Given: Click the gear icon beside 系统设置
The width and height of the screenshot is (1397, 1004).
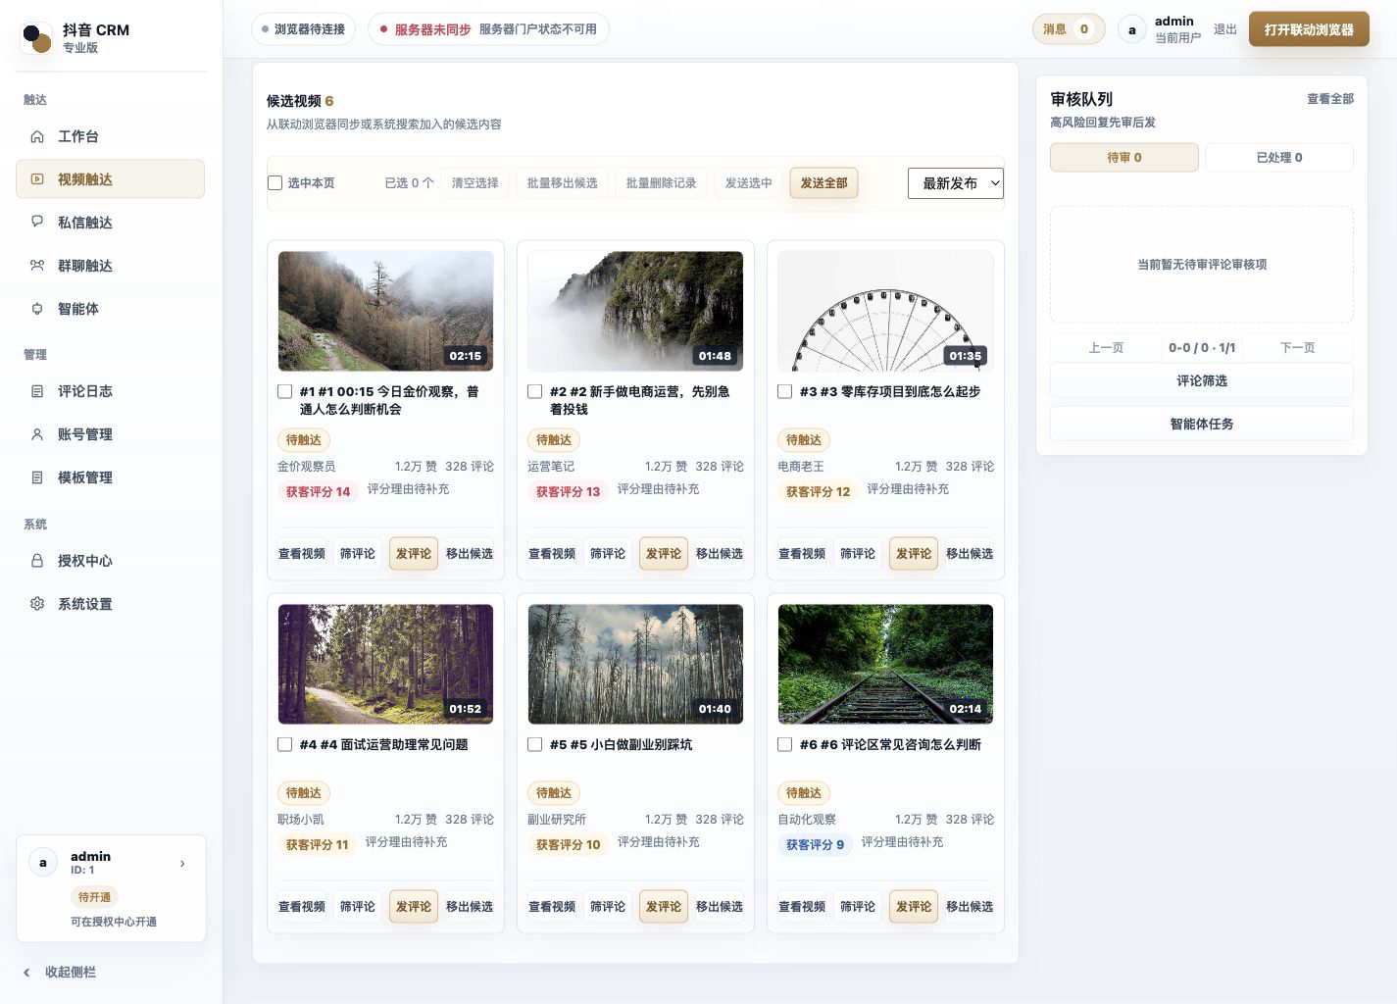Looking at the screenshot, I should [x=37, y=604].
